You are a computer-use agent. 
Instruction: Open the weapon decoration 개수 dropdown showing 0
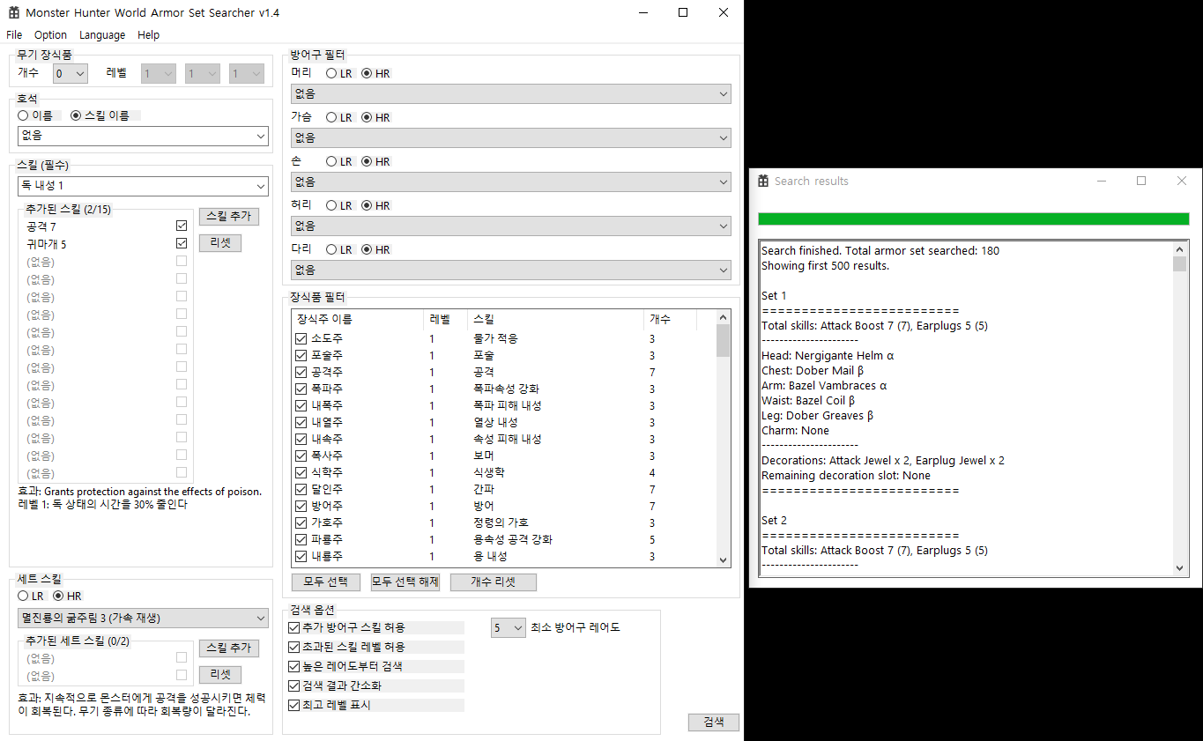71,74
